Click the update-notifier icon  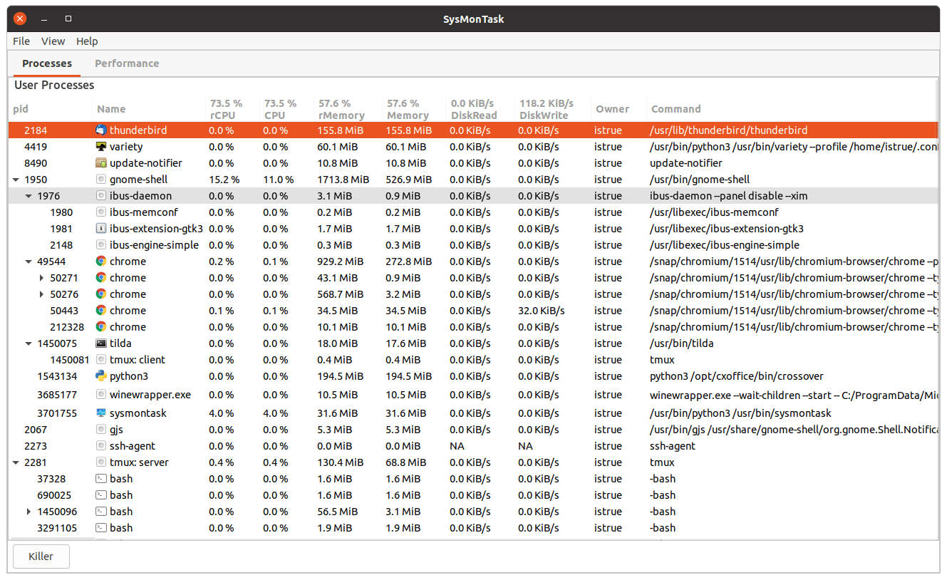click(101, 163)
